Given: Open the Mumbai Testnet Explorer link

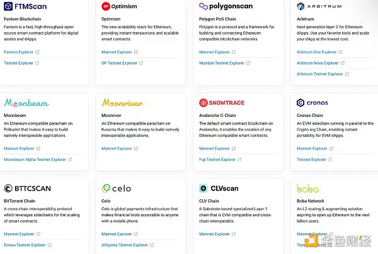Looking at the screenshot, I should click(x=221, y=63).
